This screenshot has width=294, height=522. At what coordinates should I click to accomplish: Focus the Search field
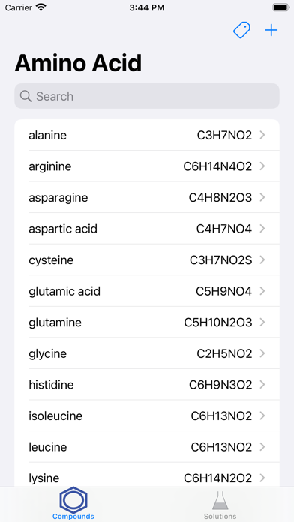click(x=147, y=96)
